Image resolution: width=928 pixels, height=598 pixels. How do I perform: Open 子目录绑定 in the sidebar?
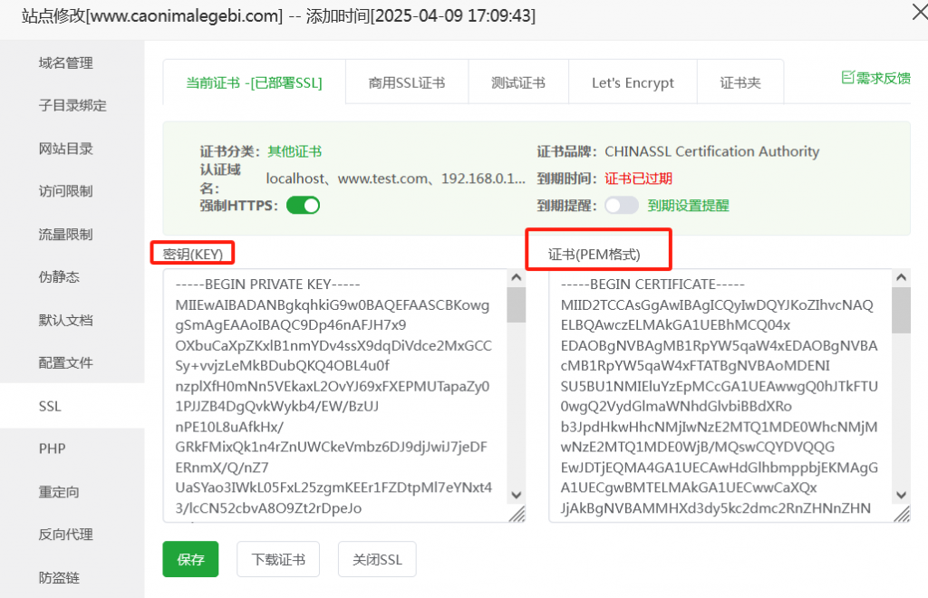[72, 106]
